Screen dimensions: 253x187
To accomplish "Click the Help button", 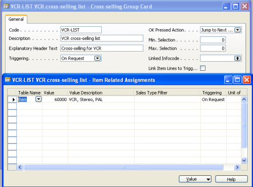I will (x=231, y=179).
